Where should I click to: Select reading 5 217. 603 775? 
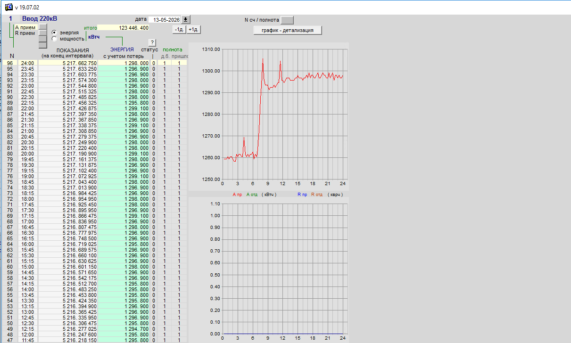point(68,74)
